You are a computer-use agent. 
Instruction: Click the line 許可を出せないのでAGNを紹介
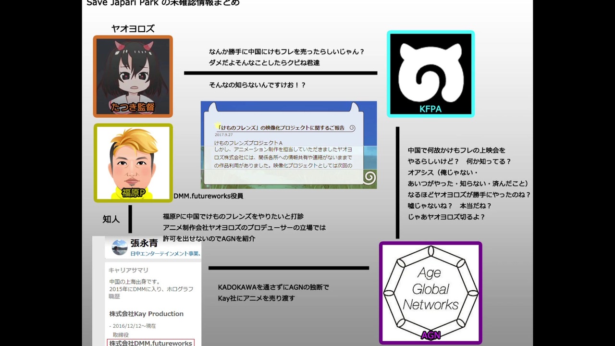click(x=209, y=238)
